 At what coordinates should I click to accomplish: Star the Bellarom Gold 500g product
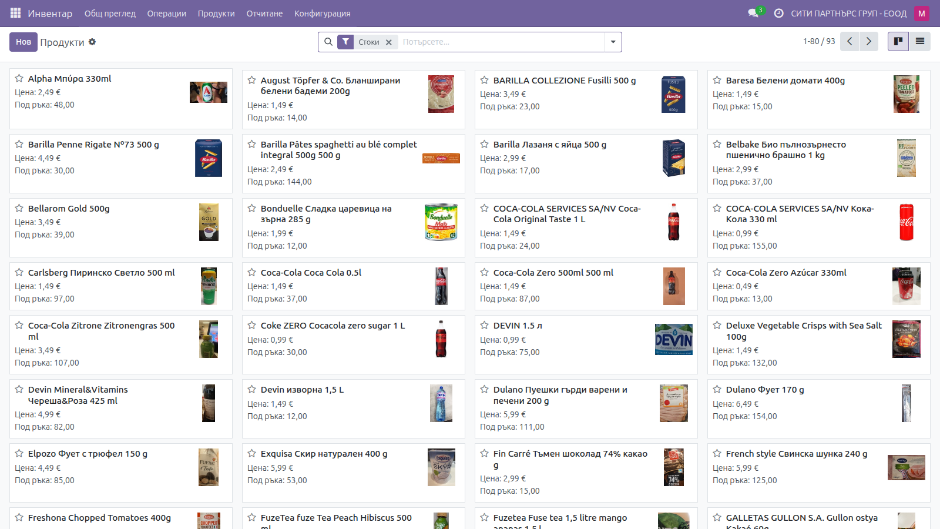tap(19, 208)
